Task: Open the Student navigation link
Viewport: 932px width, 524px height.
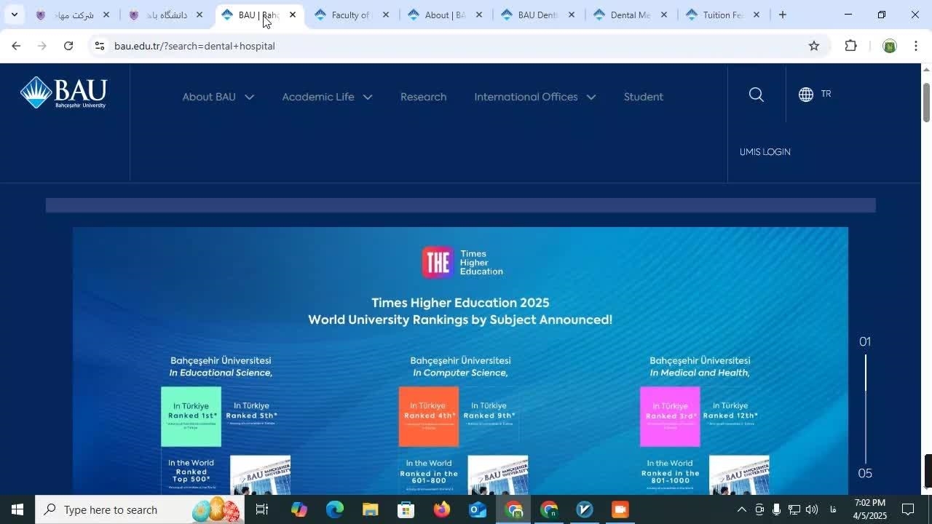Action: point(643,97)
